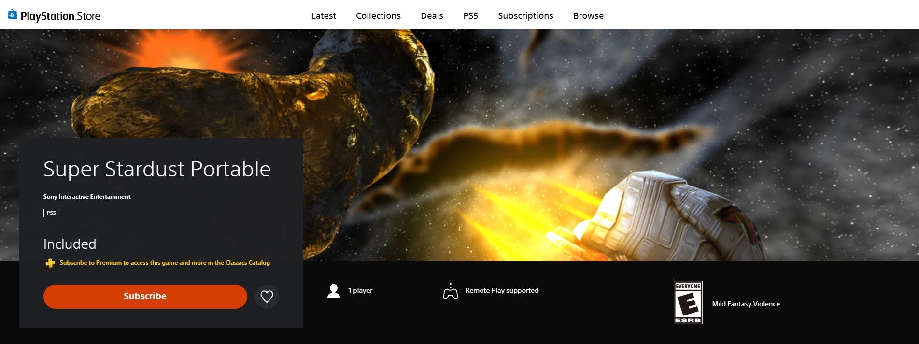Screen dimensions: 919x344
Task: Click the Mild Fantasy Violence descriptor
Action: click(x=746, y=304)
